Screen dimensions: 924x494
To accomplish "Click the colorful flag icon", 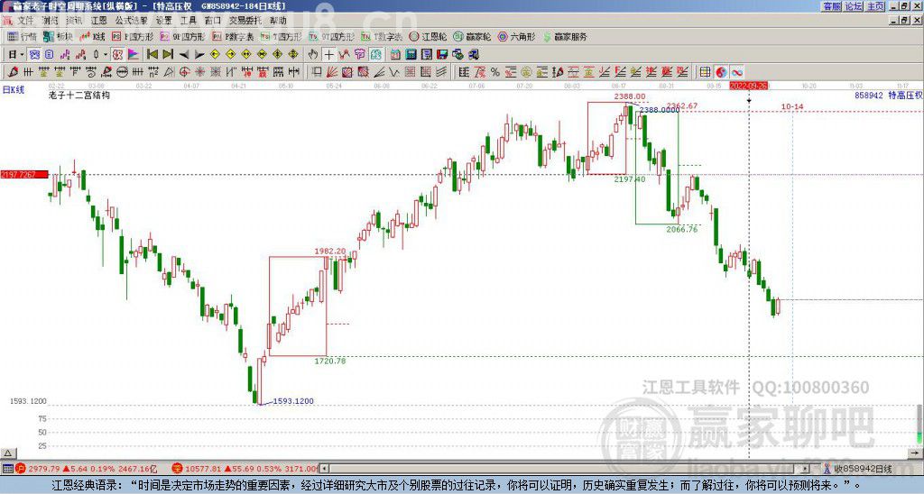I will click(134, 54).
